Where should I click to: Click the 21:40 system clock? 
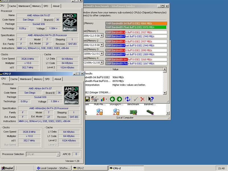[x=221, y=168]
